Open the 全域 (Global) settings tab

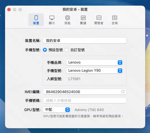point(115,20)
